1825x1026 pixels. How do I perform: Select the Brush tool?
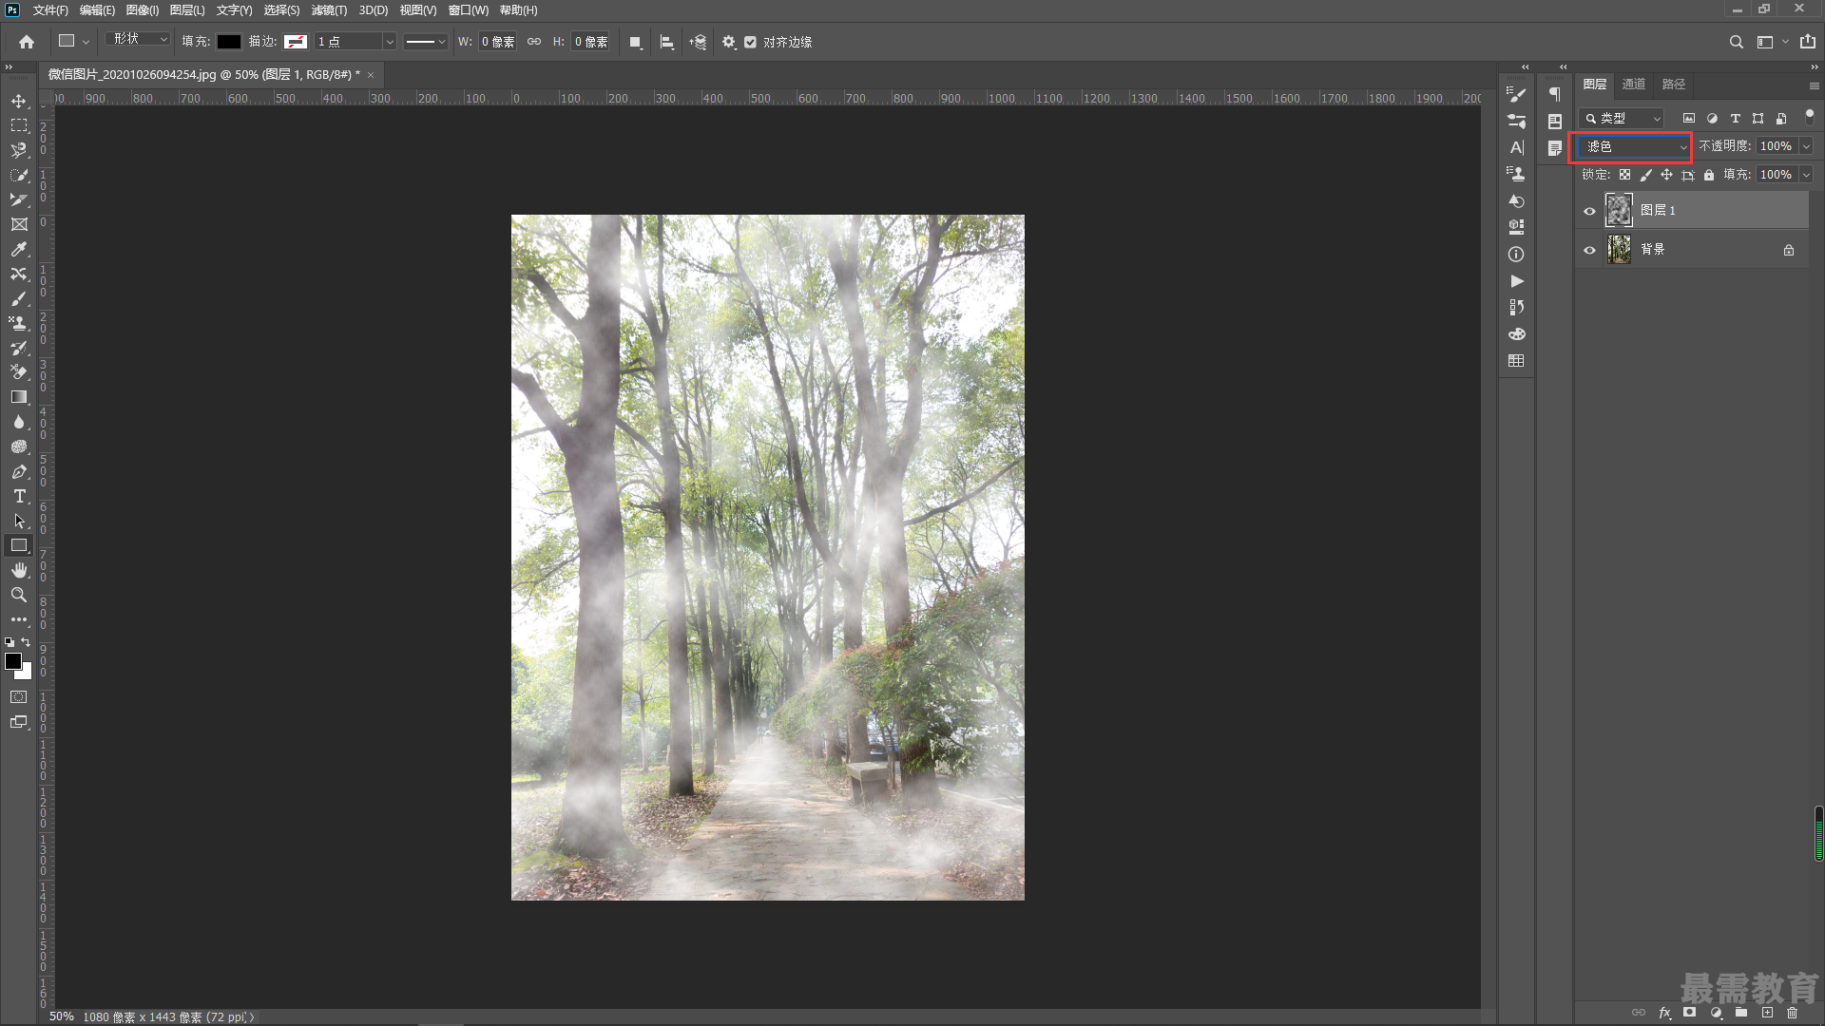coord(19,298)
